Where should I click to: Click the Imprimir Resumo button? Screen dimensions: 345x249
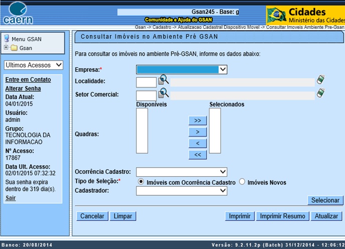[x=282, y=216]
